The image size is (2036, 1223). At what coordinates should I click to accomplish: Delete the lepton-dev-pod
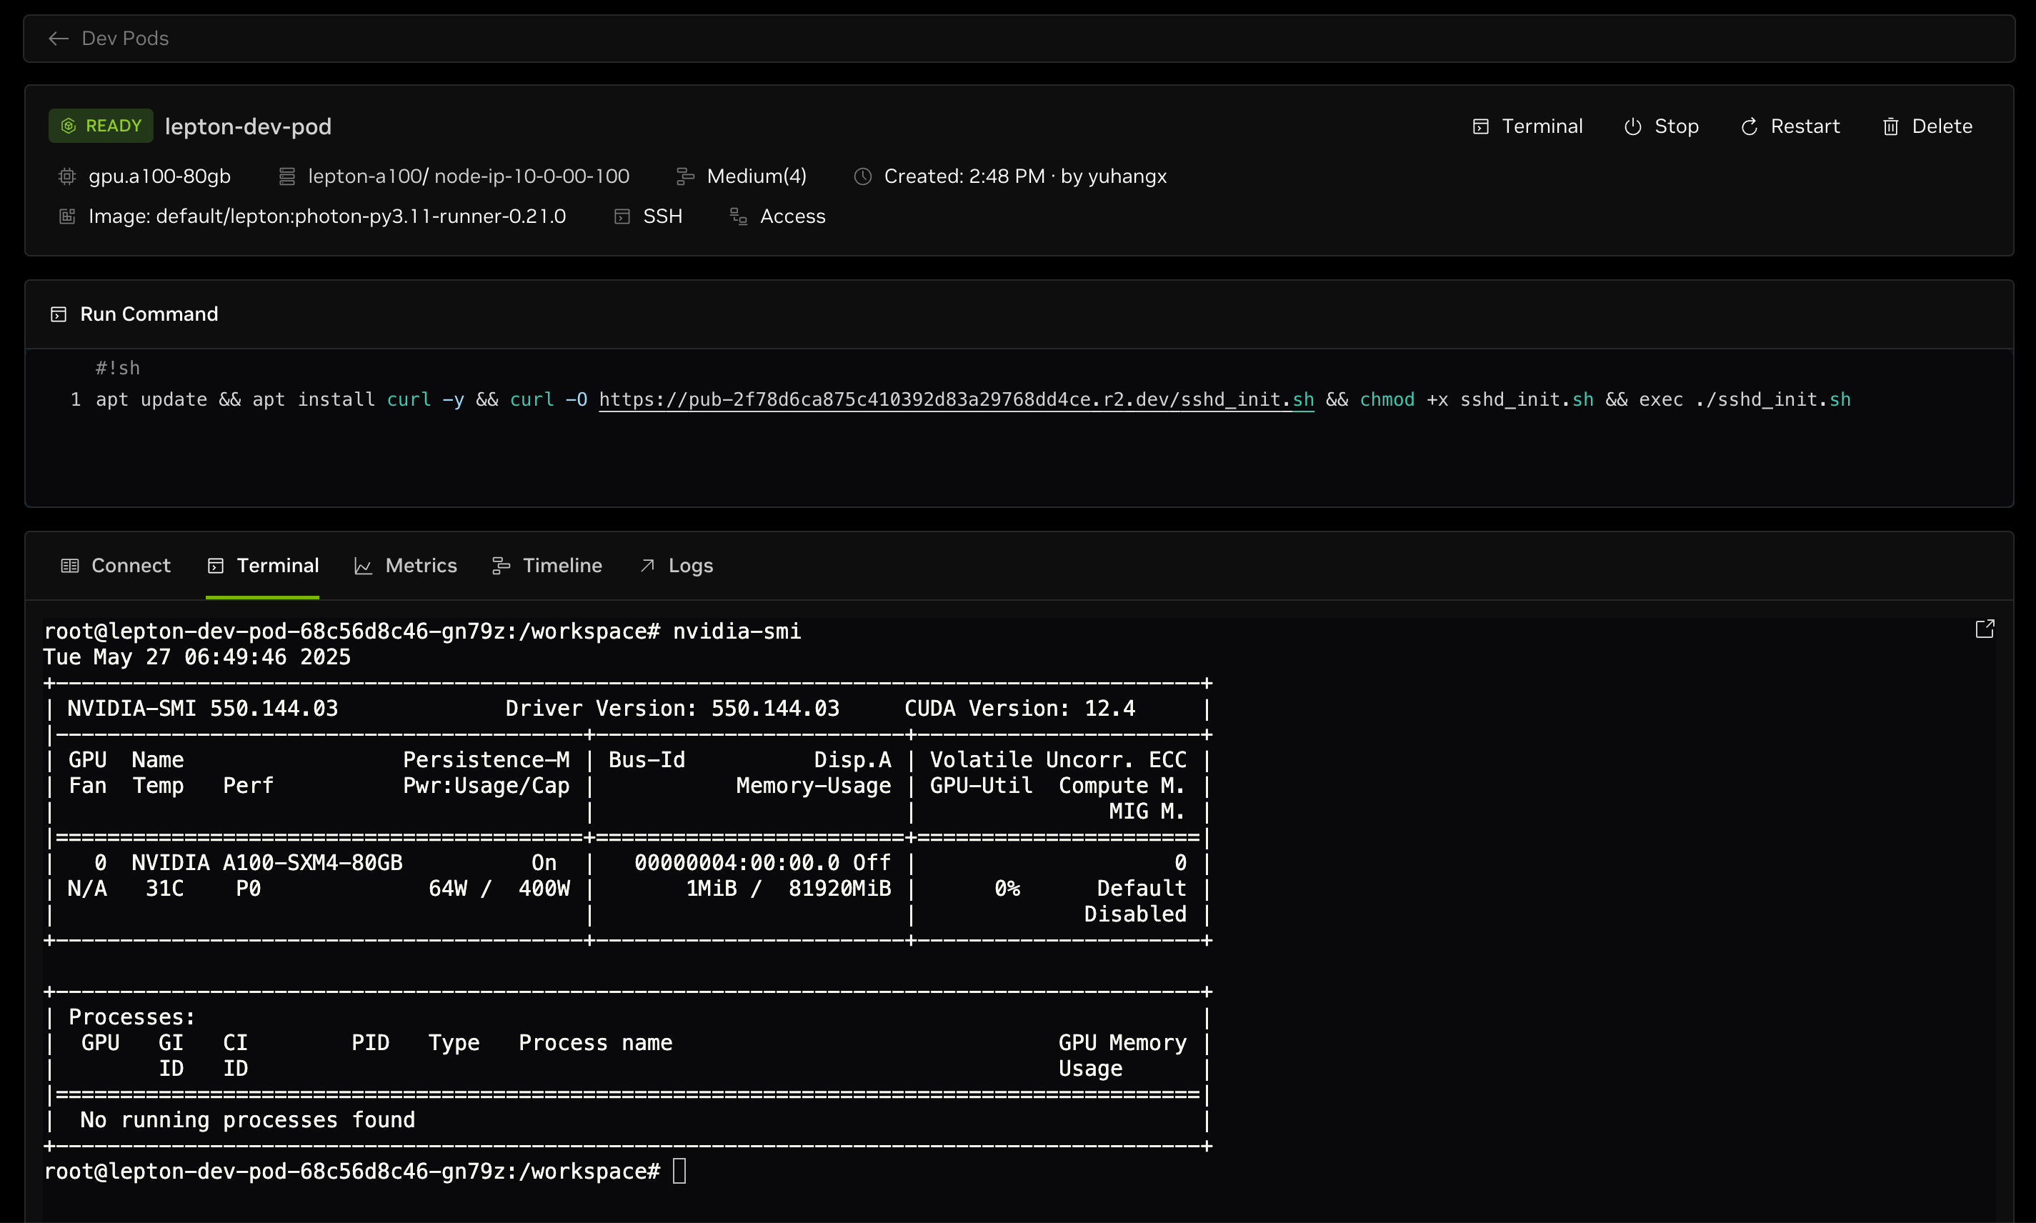point(1927,126)
